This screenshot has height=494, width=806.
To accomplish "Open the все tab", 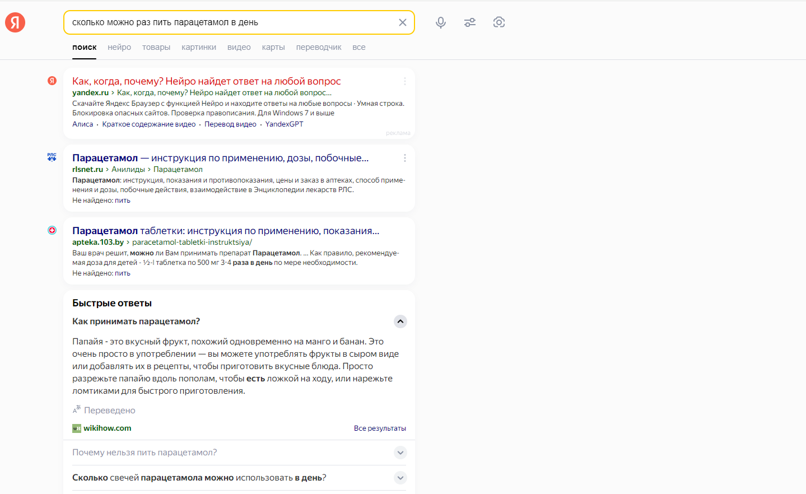I will (359, 47).
